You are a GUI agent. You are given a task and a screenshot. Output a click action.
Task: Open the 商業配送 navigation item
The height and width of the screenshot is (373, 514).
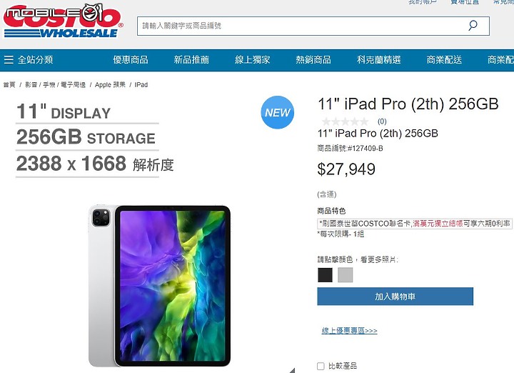[x=444, y=60]
